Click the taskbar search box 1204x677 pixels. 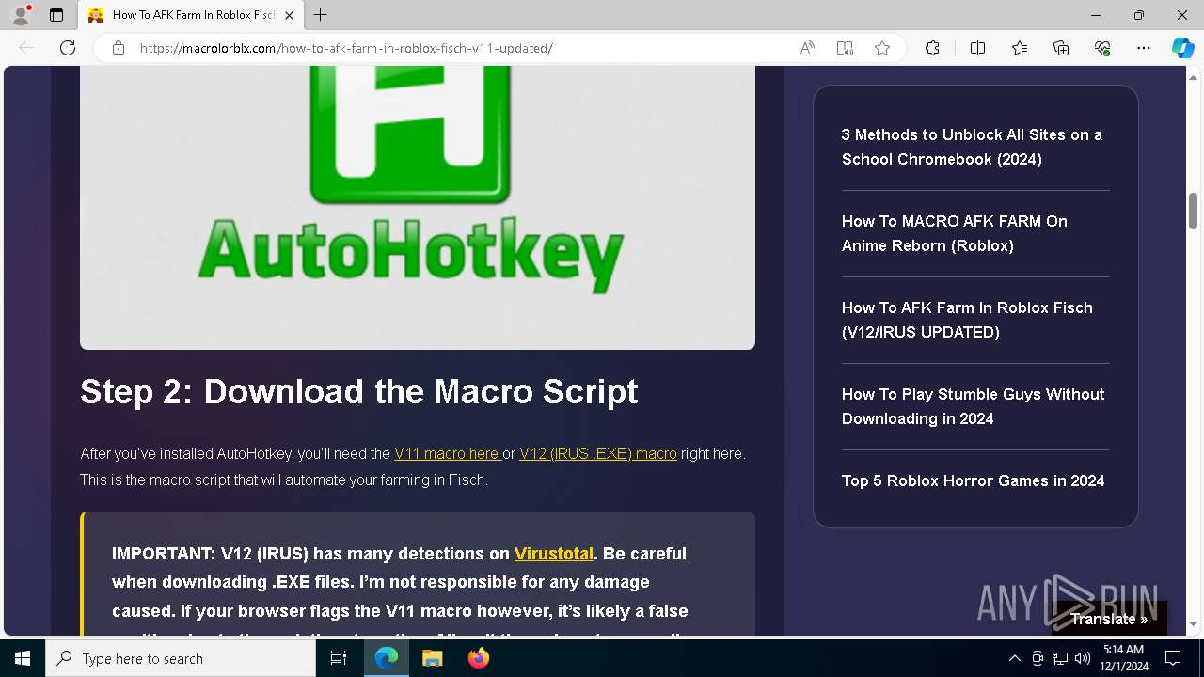click(181, 658)
